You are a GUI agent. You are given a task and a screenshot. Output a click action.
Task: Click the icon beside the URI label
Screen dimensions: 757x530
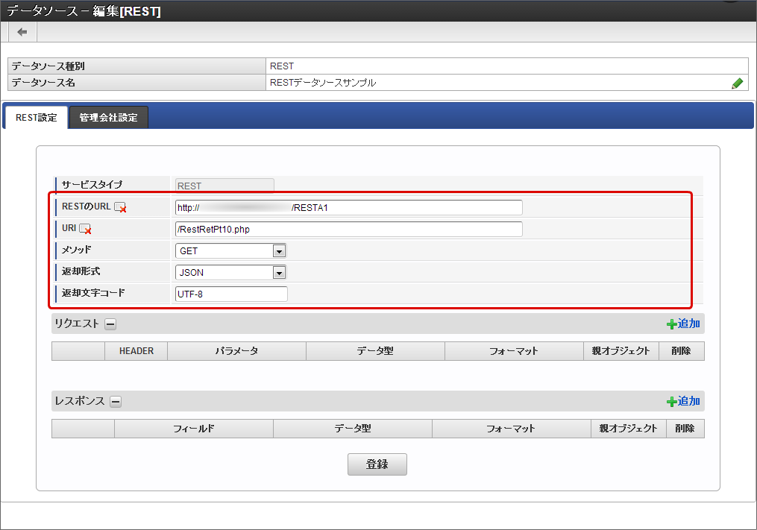[85, 230]
